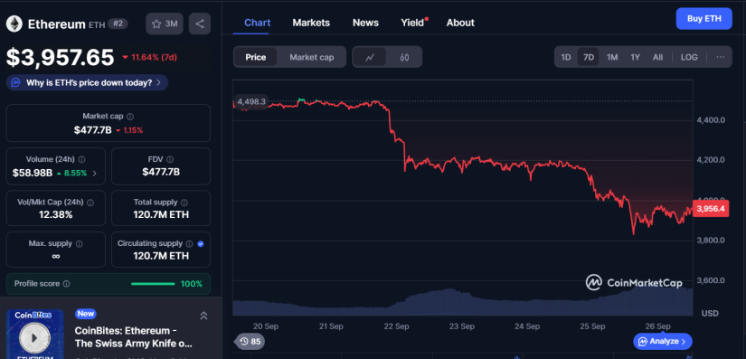746x359 pixels.
Task: Click info icon beside Circulating supply
Action: click(189, 243)
